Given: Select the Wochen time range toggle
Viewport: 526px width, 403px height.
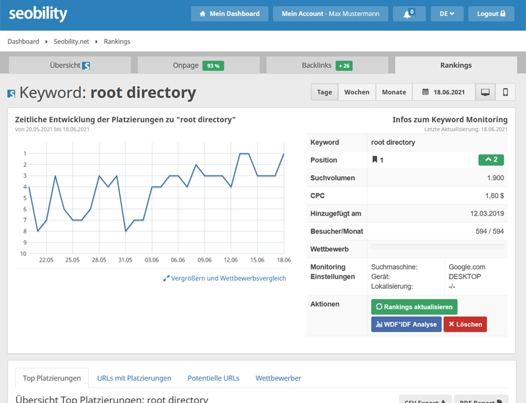Looking at the screenshot, I should coord(356,92).
